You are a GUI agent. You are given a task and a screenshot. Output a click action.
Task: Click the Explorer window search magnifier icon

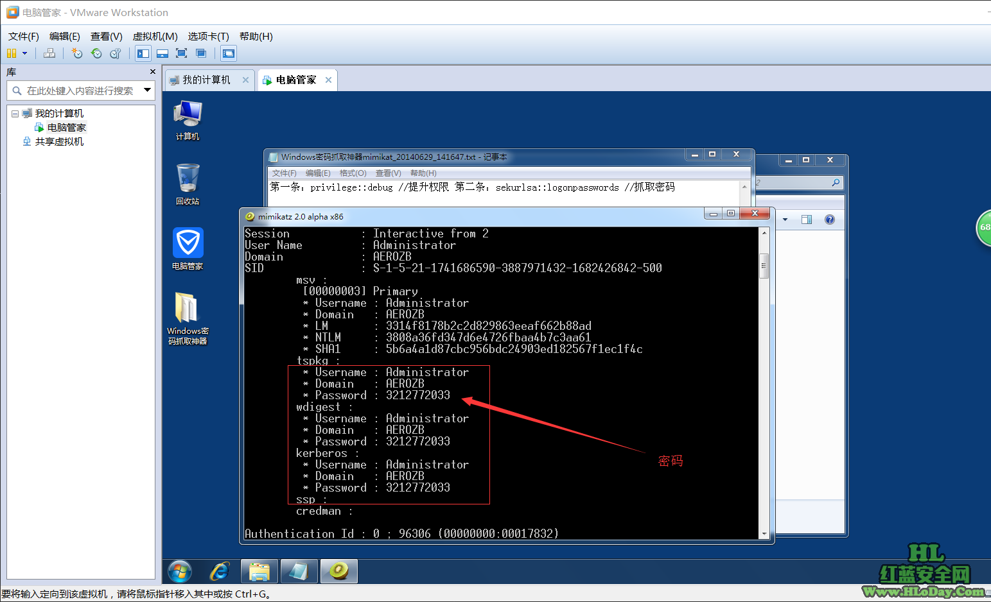[x=836, y=183]
